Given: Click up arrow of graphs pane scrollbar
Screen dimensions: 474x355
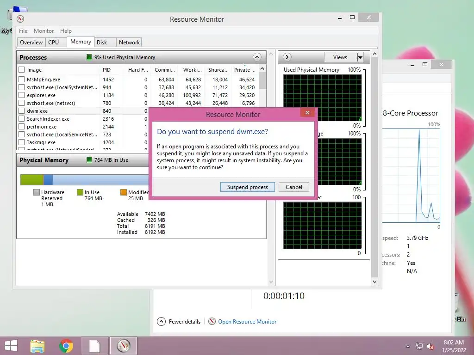Looking at the screenshot, I should click(374, 54).
